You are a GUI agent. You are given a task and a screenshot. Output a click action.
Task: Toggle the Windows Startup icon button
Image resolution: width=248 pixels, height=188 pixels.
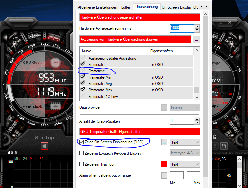(x=44, y=146)
